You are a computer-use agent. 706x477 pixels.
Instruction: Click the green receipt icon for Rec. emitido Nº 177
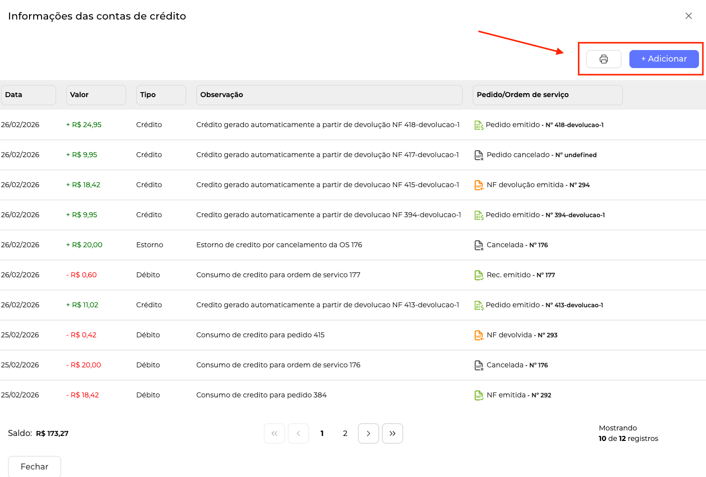(x=479, y=275)
